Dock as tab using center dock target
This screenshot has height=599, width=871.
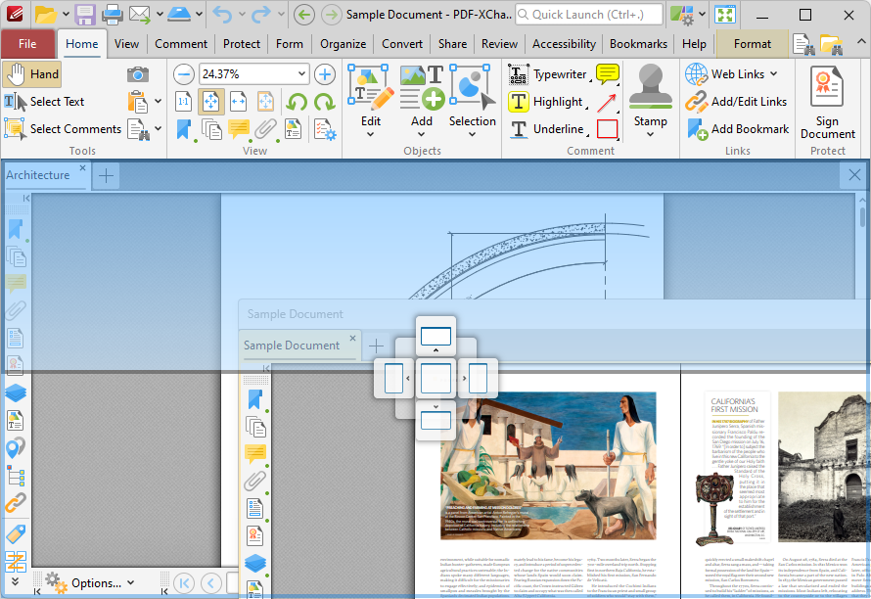click(x=435, y=378)
